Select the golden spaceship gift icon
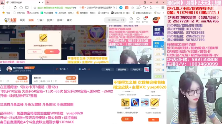The width and height of the screenshot is (222, 124). 125,102
